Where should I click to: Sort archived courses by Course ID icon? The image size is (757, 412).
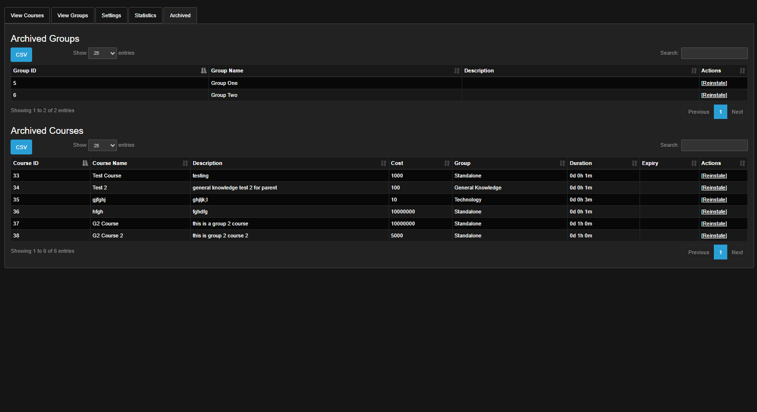(x=85, y=163)
